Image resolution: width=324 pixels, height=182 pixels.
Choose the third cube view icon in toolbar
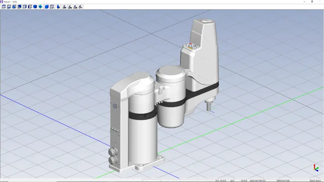coord(14,7)
